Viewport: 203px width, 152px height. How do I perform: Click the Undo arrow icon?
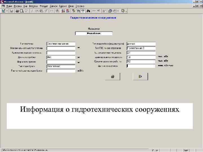coord(52,11)
